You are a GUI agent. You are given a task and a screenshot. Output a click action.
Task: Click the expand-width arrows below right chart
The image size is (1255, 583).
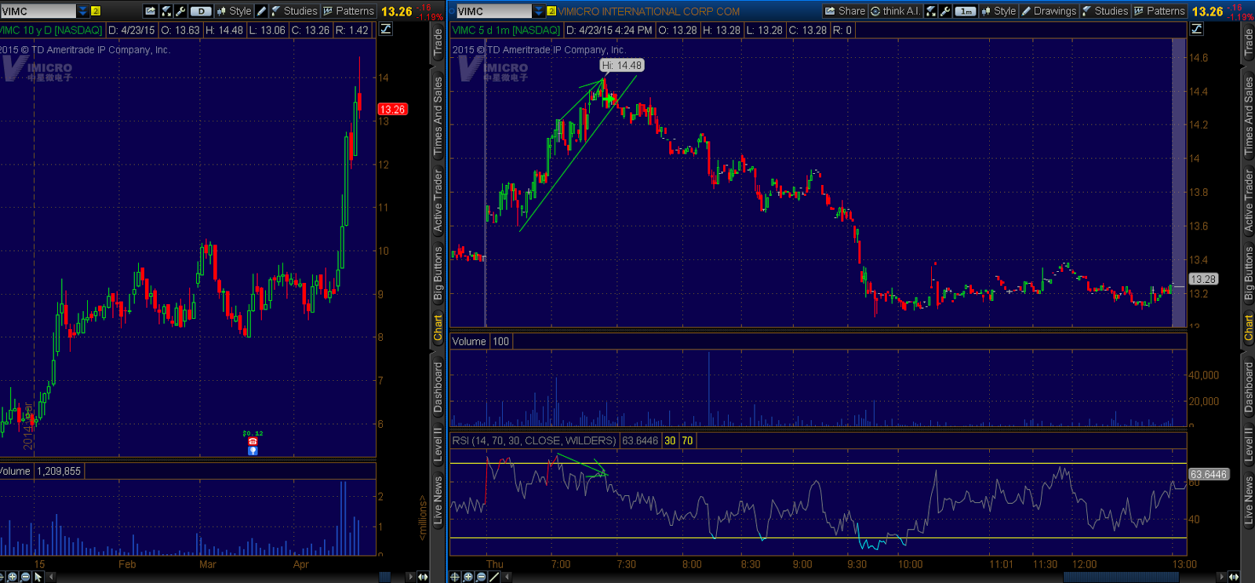click(x=1234, y=577)
